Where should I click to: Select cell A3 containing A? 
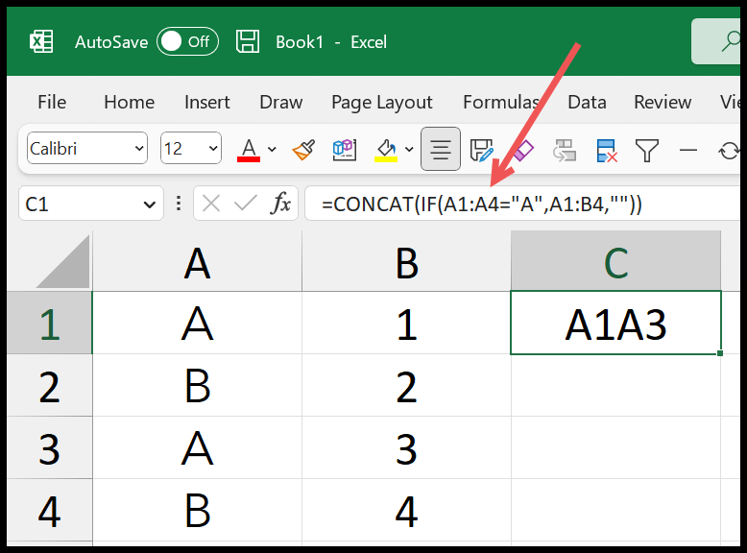point(197,447)
